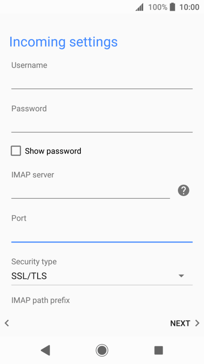Tap the IMAP path prefix label

(x=40, y=300)
